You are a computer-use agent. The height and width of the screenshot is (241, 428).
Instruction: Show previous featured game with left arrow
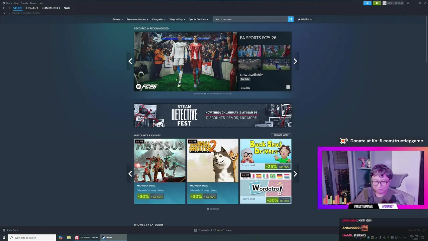tap(130, 61)
